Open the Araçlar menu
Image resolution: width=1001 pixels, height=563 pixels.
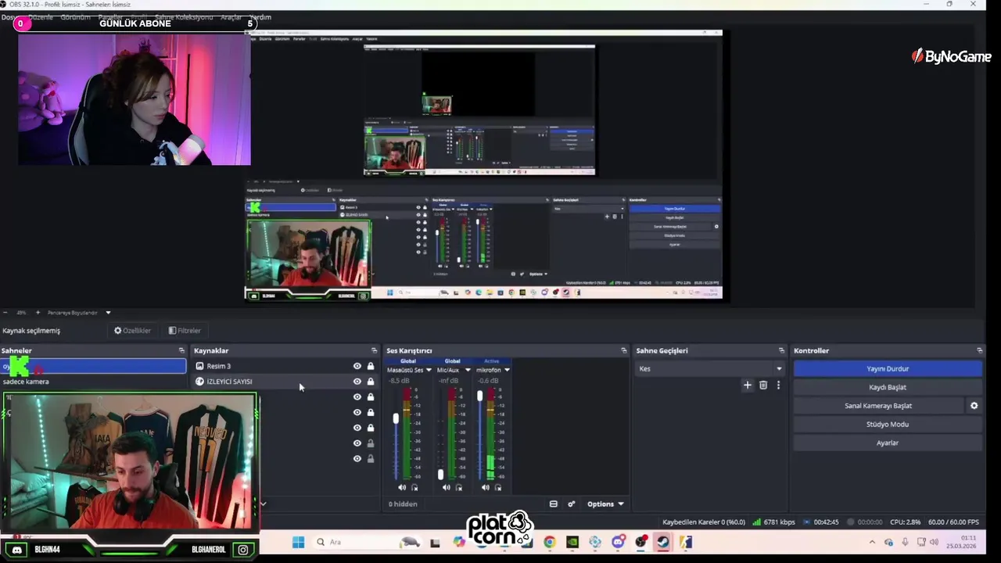point(231,17)
